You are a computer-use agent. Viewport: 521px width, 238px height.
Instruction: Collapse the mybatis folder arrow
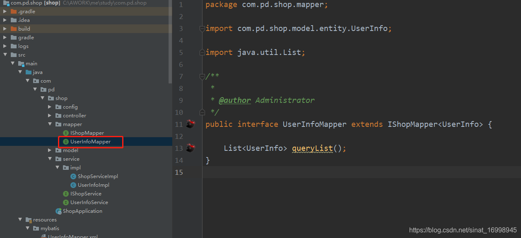tap(27, 228)
